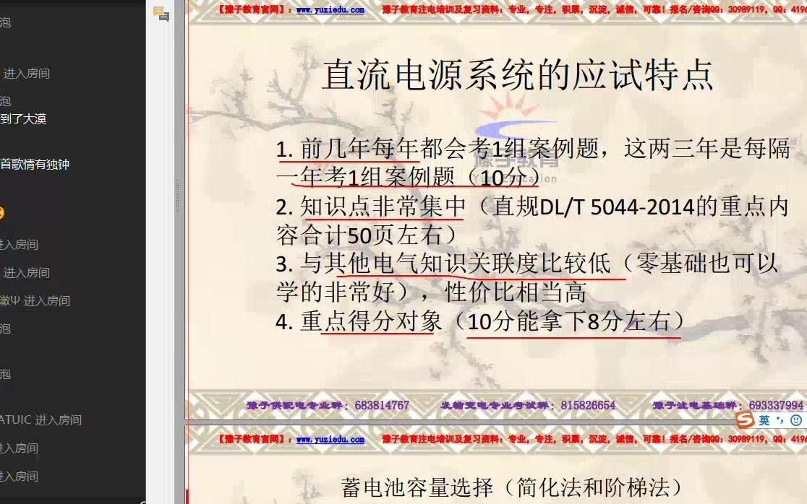Click the smaller overlapping message icon below the bubble

[164, 16]
